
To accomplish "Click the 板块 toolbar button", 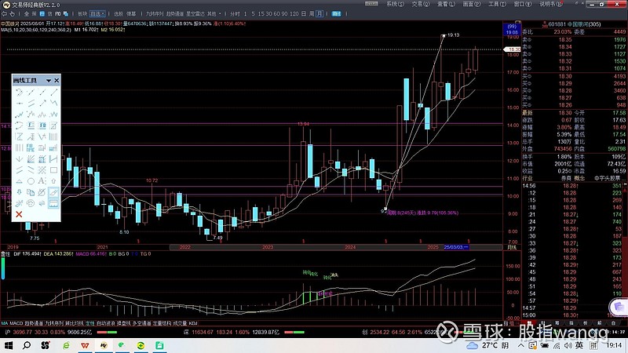I will point(82,13).
